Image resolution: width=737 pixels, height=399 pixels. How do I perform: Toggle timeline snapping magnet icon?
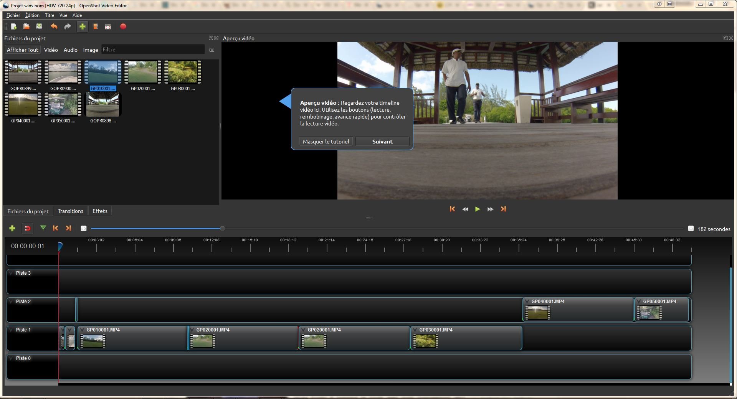(x=28, y=228)
